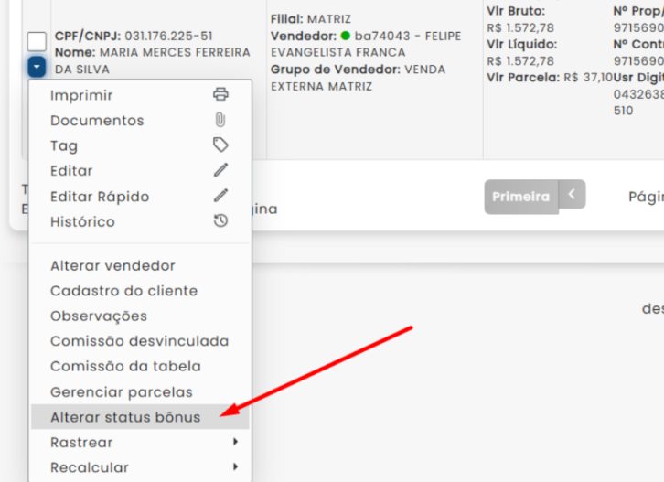The height and width of the screenshot is (482, 664).
Task: Open Gerenciar parcelas
Action: coord(122,391)
